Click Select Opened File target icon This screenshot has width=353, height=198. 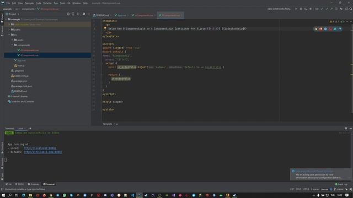pos(68,14)
